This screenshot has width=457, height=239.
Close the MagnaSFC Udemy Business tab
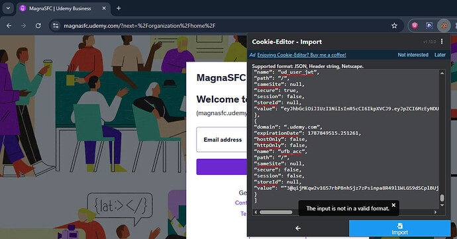pyautogui.click(x=104, y=9)
